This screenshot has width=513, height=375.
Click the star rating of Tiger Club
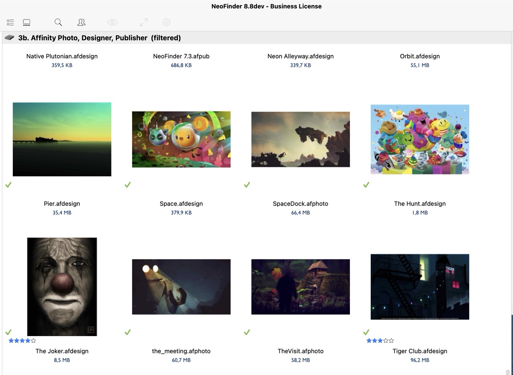pyautogui.click(x=380, y=341)
